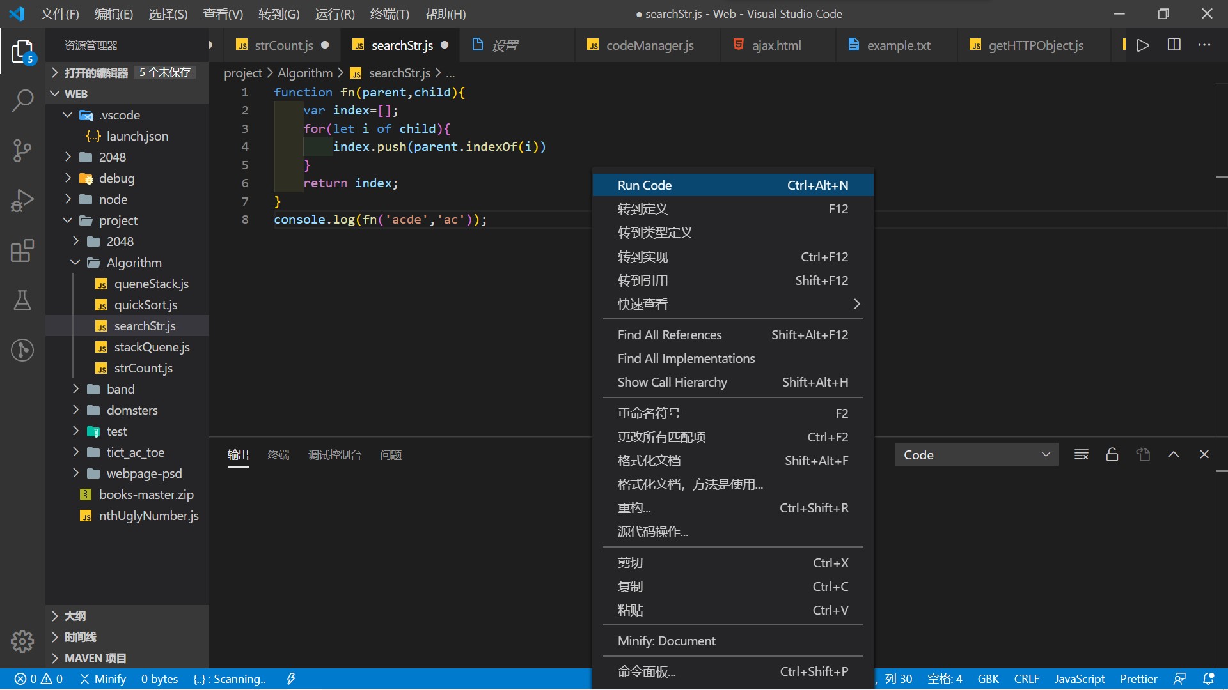
Task: Open the Source Control view
Action: [22, 150]
